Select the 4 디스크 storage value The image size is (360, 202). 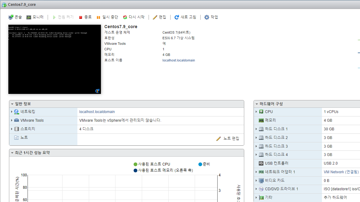pos(86,129)
